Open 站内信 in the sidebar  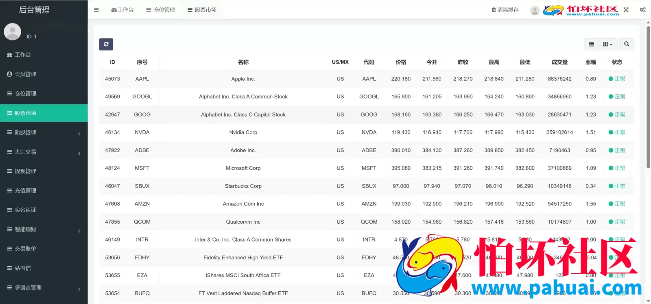coord(44,268)
